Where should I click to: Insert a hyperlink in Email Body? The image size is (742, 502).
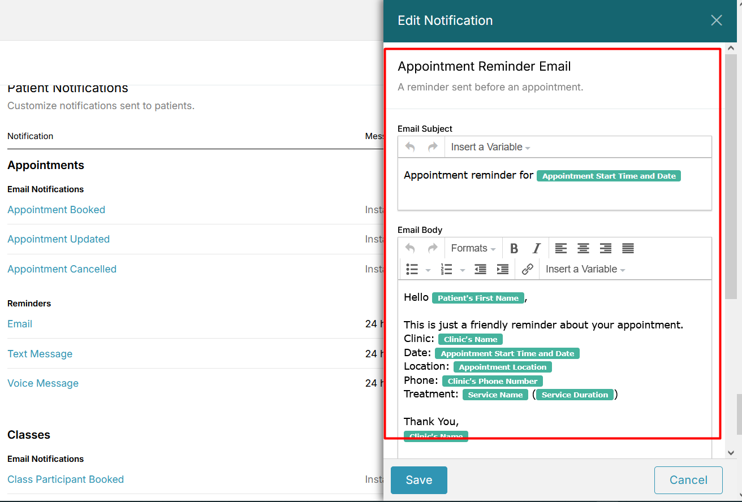click(527, 269)
